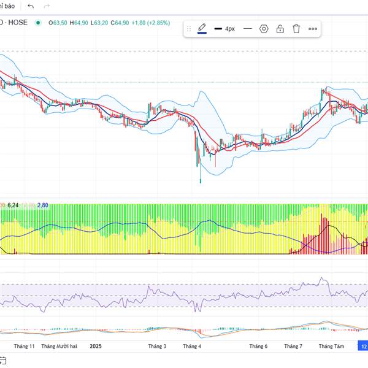Click the low value L63,20
This screenshot has height=368, width=368.
99,23
